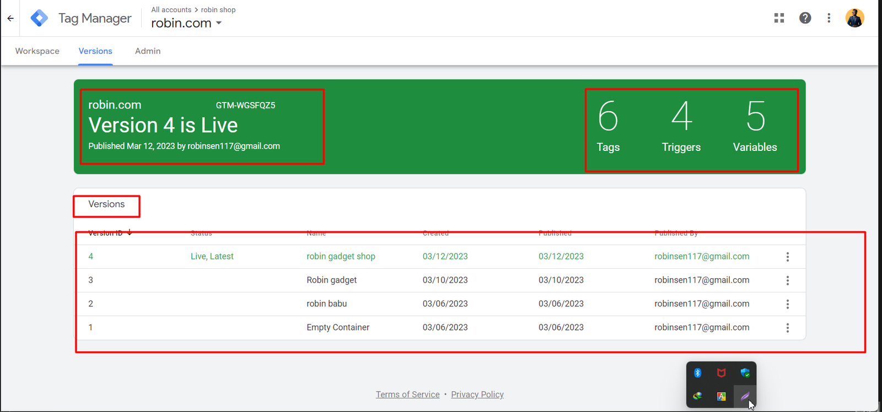Click the Bluetooth tray icon
This screenshot has height=412, width=882.
pos(697,373)
